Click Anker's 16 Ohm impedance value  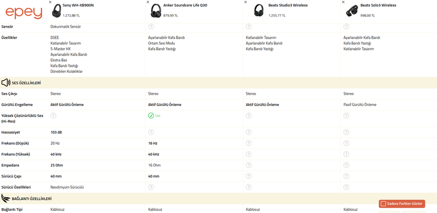(x=154, y=165)
